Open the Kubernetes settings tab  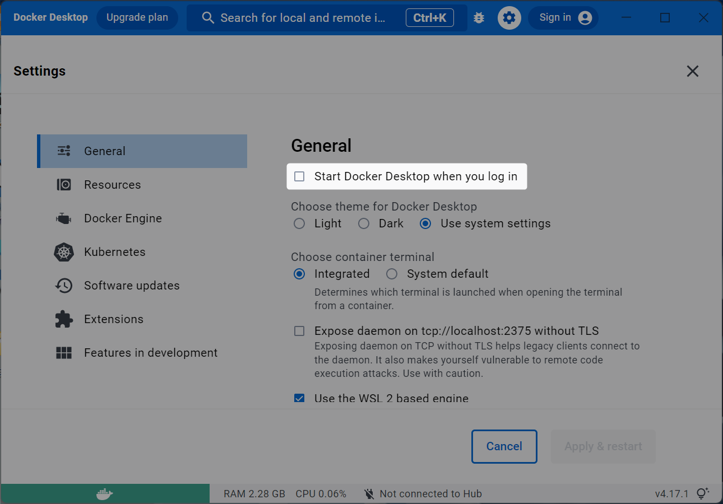tap(142, 252)
